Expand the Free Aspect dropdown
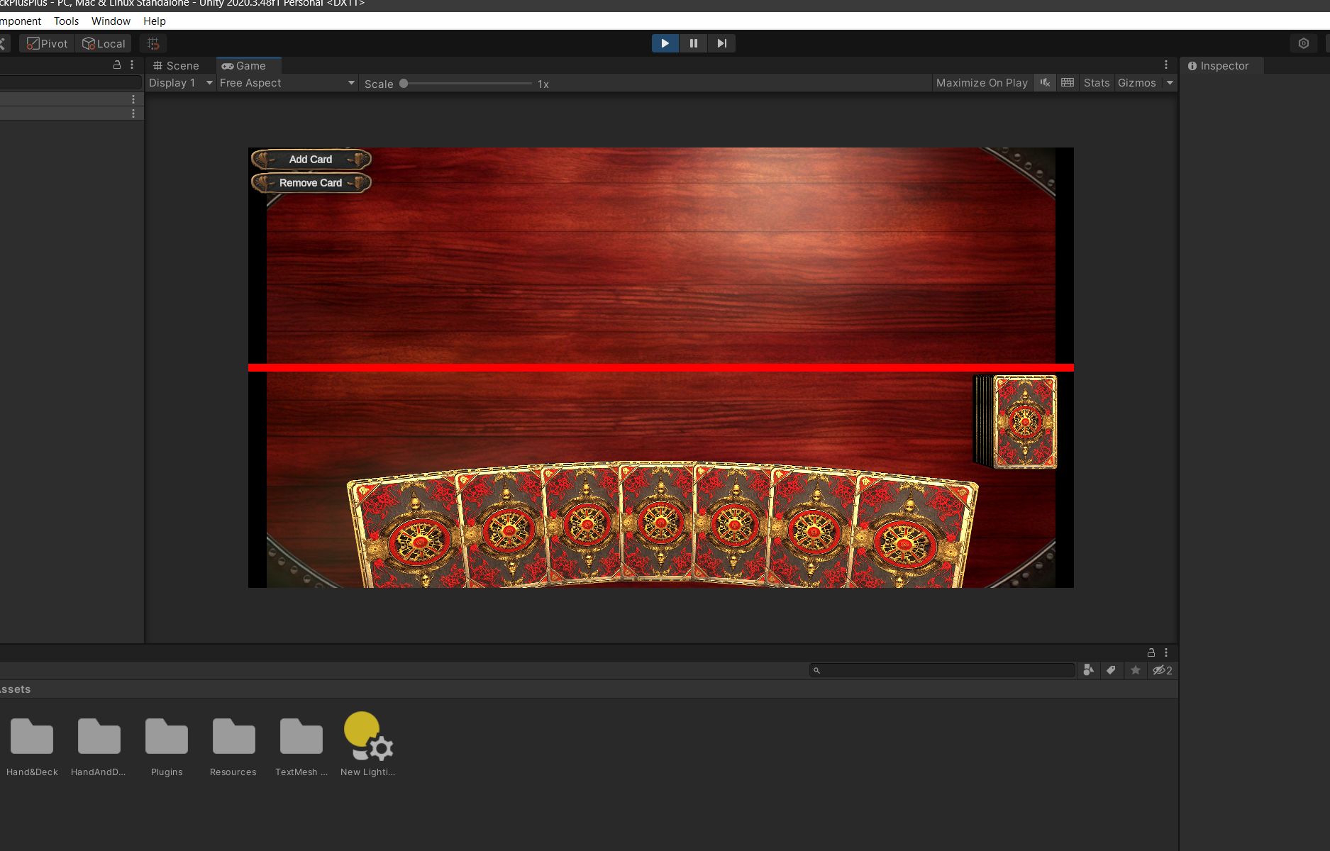Screen dimensions: 1330x851 point(287,83)
